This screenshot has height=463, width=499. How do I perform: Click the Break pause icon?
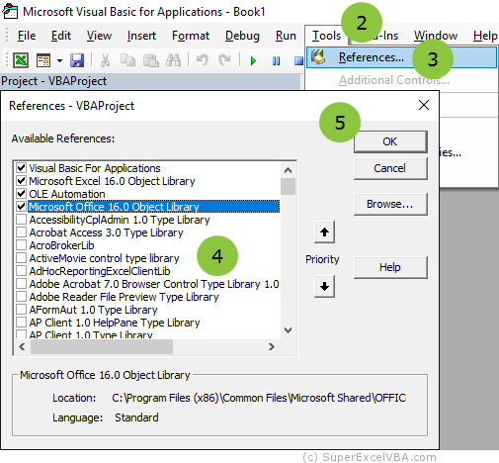[x=276, y=61]
